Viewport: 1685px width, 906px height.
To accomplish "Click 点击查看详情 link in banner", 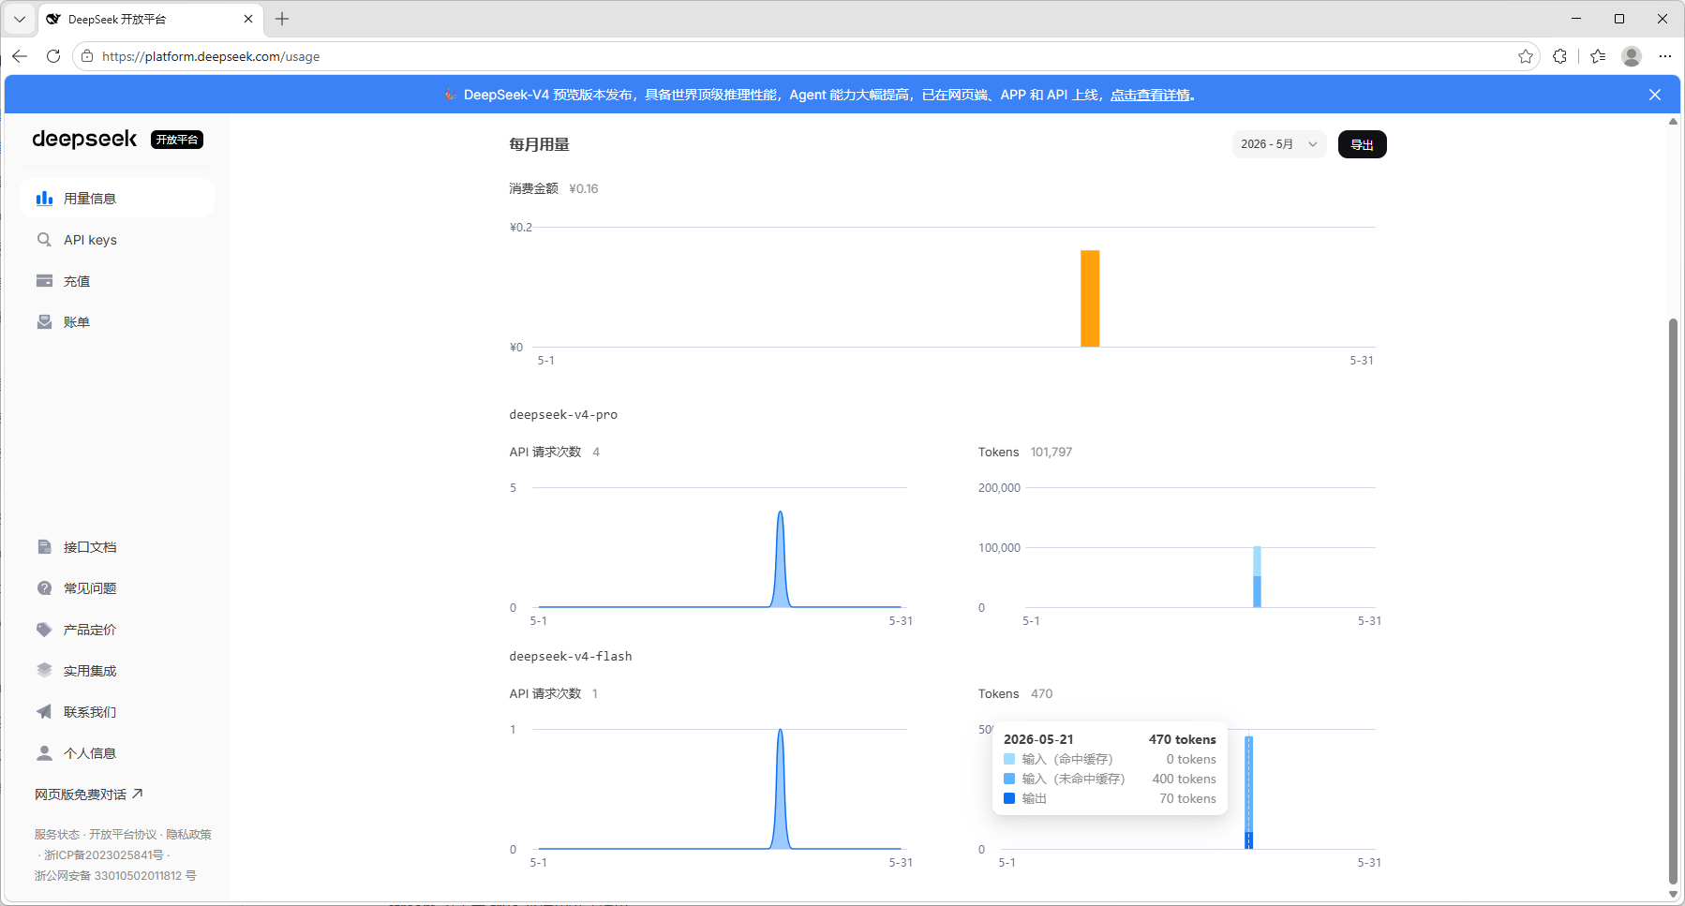I will point(1151,95).
